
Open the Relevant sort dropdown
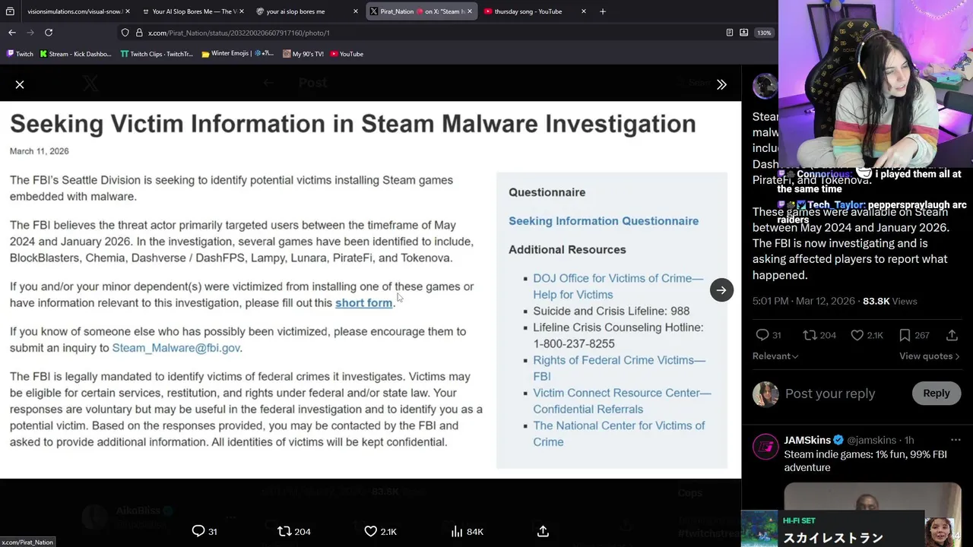(775, 356)
